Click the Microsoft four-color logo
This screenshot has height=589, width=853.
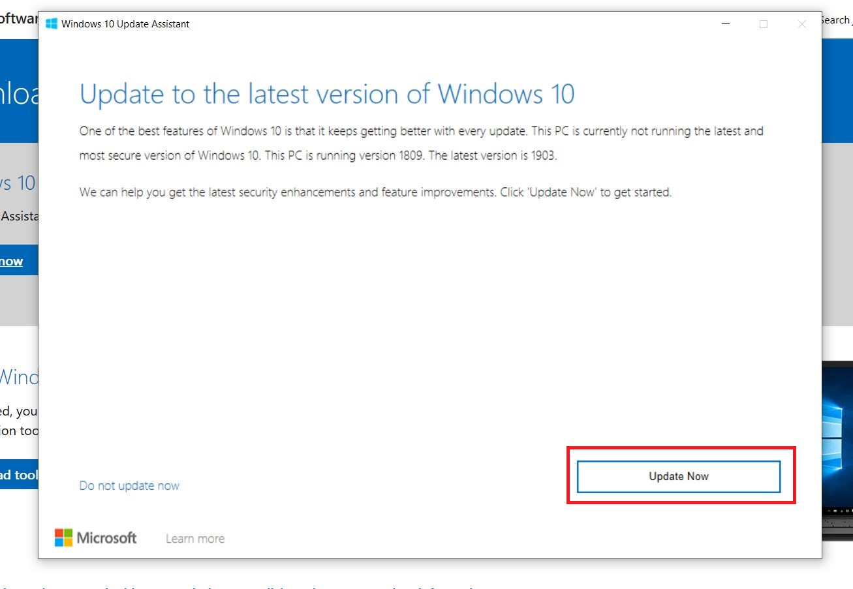pyautogui.click(x=63, y=537)
